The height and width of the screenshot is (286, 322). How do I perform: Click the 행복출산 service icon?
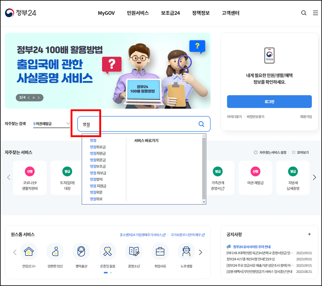[x=81, y=251]
